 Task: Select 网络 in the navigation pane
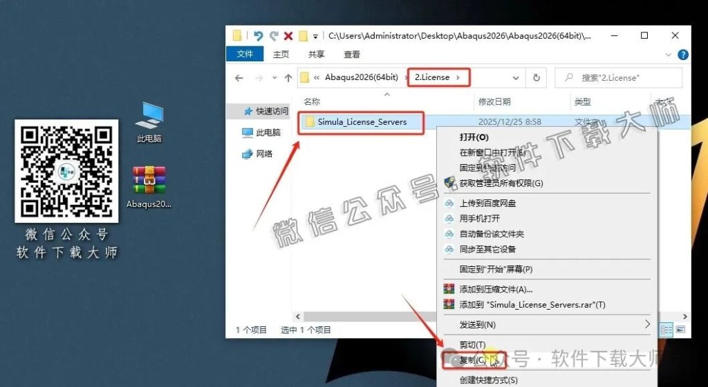tap(259, 154)
